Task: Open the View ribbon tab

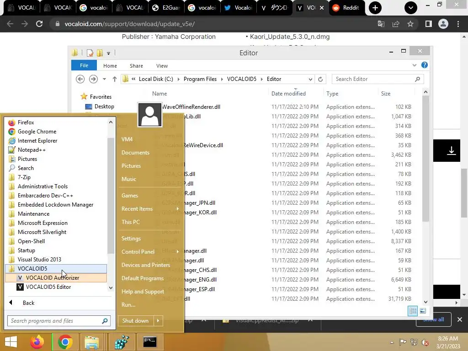Action: point(162,66)
